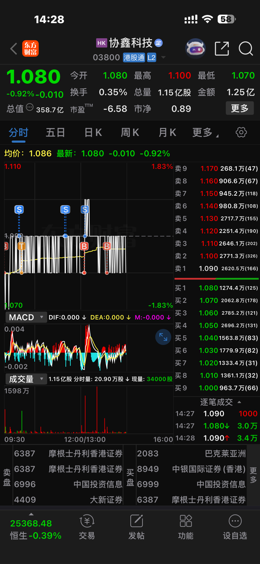Tap the 卖2 1.100 order row
This screenshot has height=564, width=260.
[216, 256]
